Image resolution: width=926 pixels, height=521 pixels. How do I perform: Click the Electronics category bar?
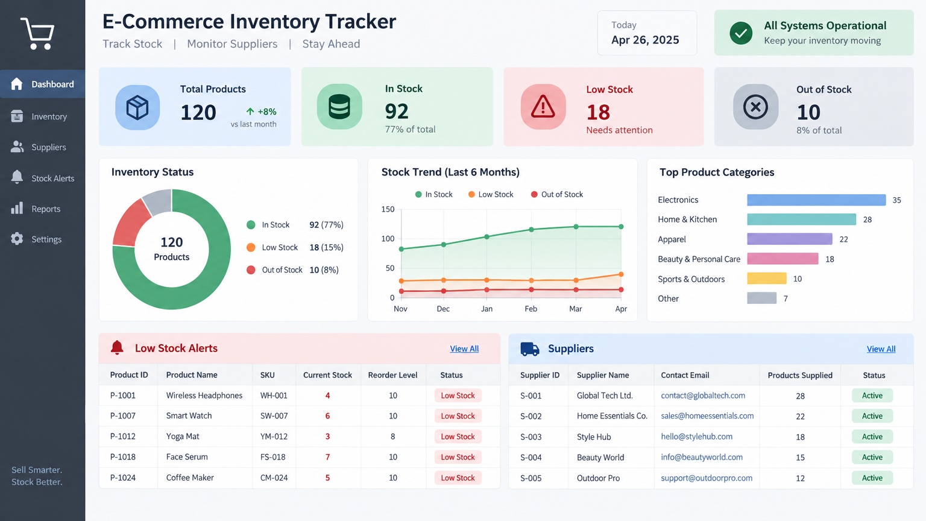tap(816, 200)
